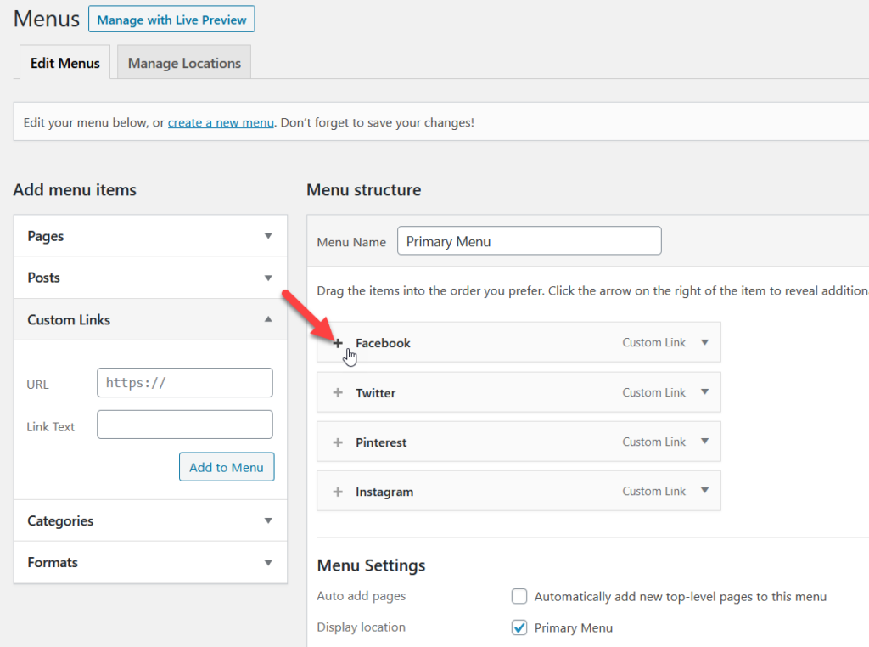The image size is (869, 647).
Task: Click the plus icon on Twitter item
Action: 338,392
